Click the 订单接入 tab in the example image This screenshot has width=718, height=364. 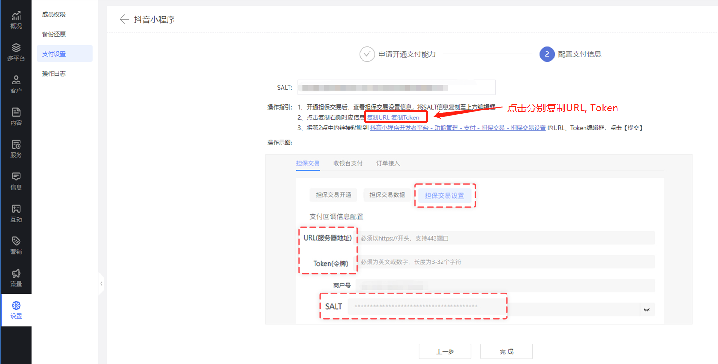coord(388,163)
